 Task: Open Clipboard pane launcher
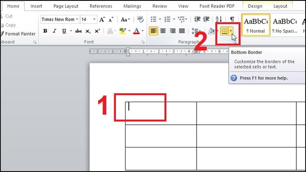point(35,42)
